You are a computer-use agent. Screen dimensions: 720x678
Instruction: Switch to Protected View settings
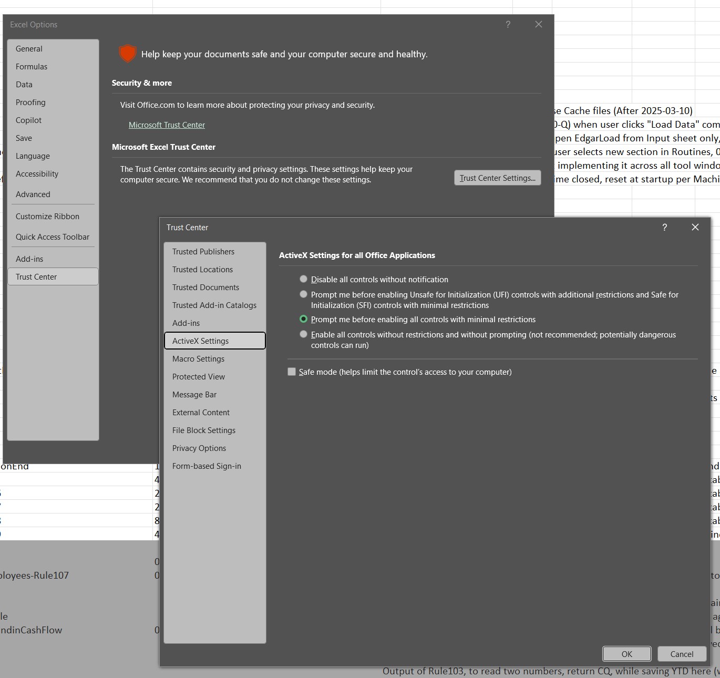coord(198,376)
